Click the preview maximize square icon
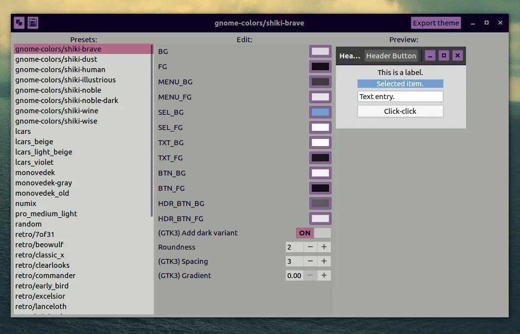Screen dimensions: 520x334 444,56
